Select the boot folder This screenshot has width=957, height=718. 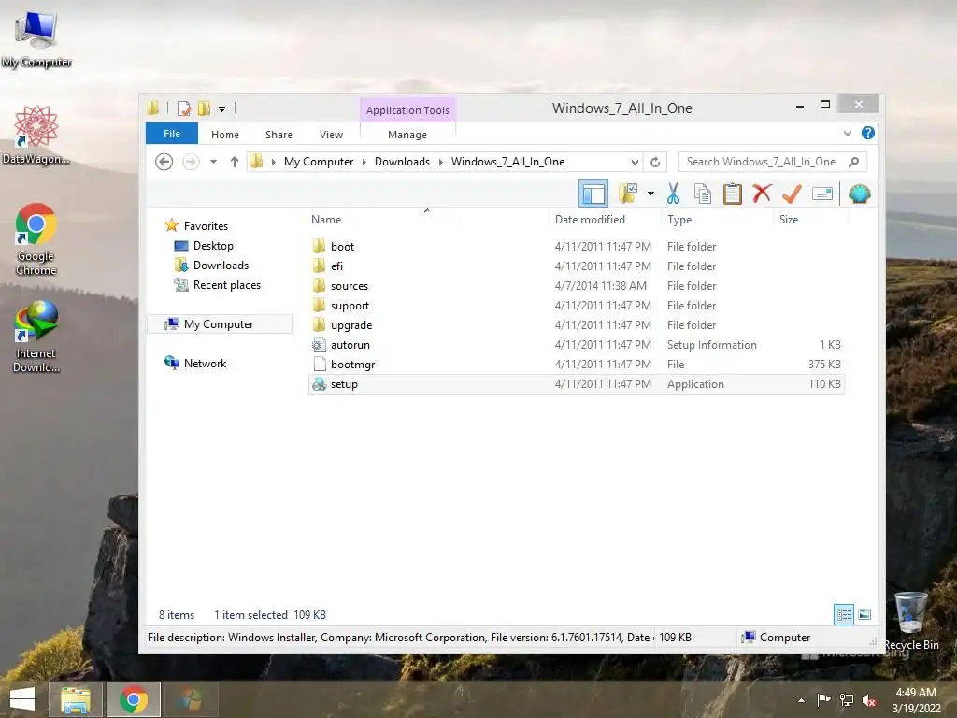[x=577, y=247]
